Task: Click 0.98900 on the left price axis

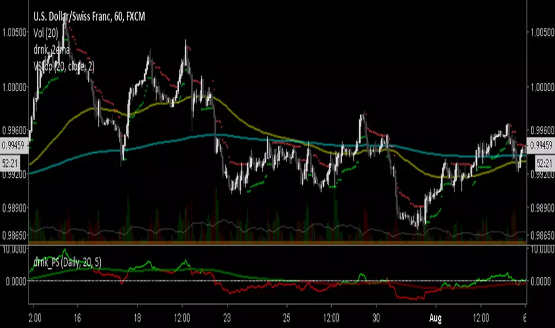Action: click(14, 208)
